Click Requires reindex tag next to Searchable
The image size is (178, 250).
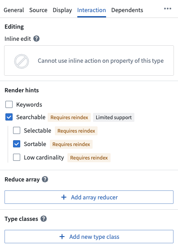pos(69,117)
